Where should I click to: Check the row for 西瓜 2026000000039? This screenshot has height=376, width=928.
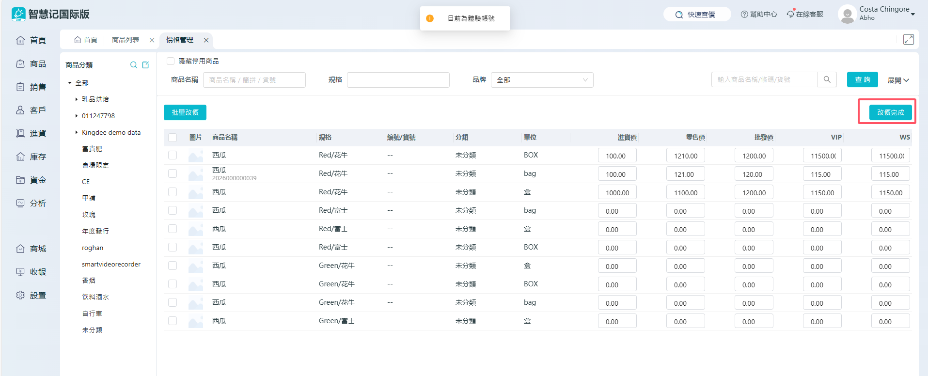173,173
